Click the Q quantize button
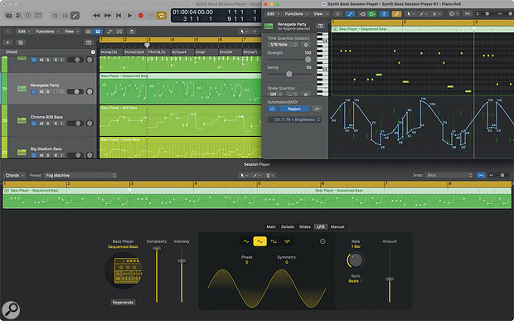 pos(306,45)
